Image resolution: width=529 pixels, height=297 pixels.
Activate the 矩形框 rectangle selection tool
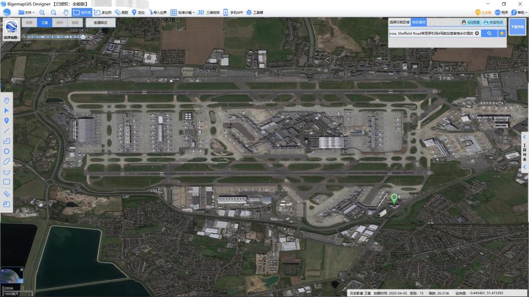pos(82,12)
